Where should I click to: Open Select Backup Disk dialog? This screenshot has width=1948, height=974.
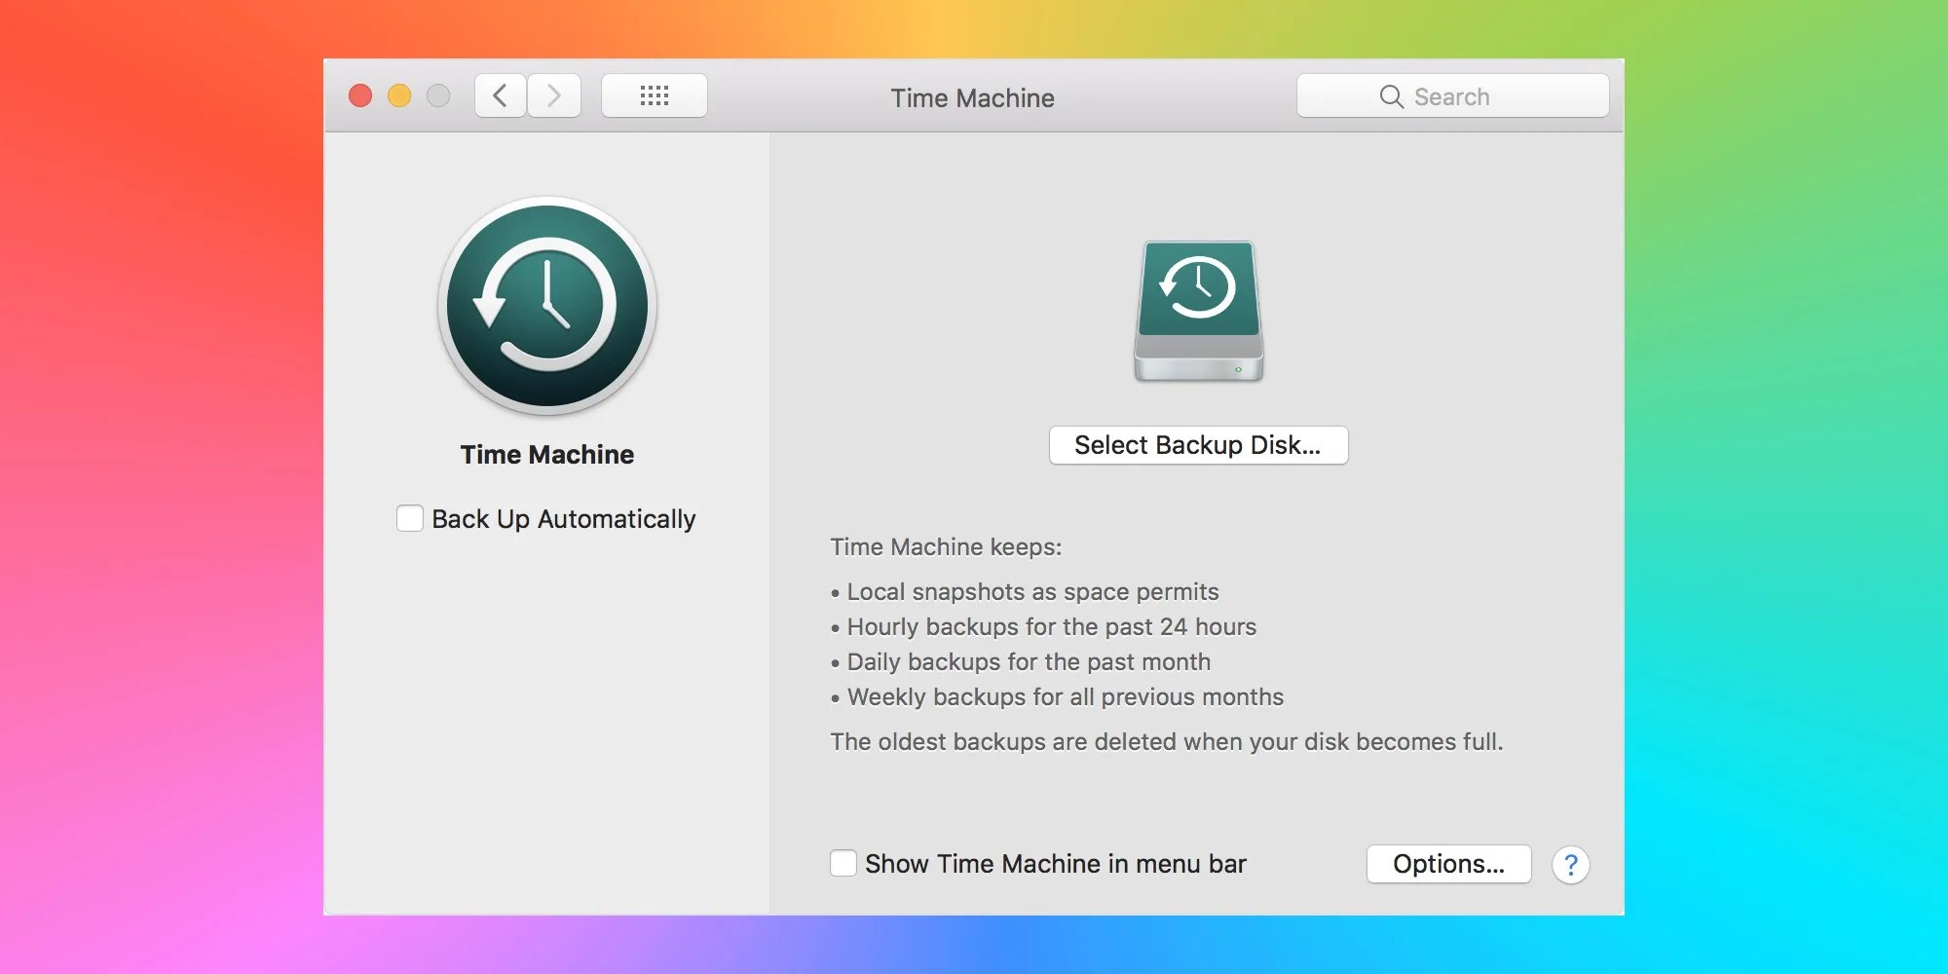point(1198,445)
